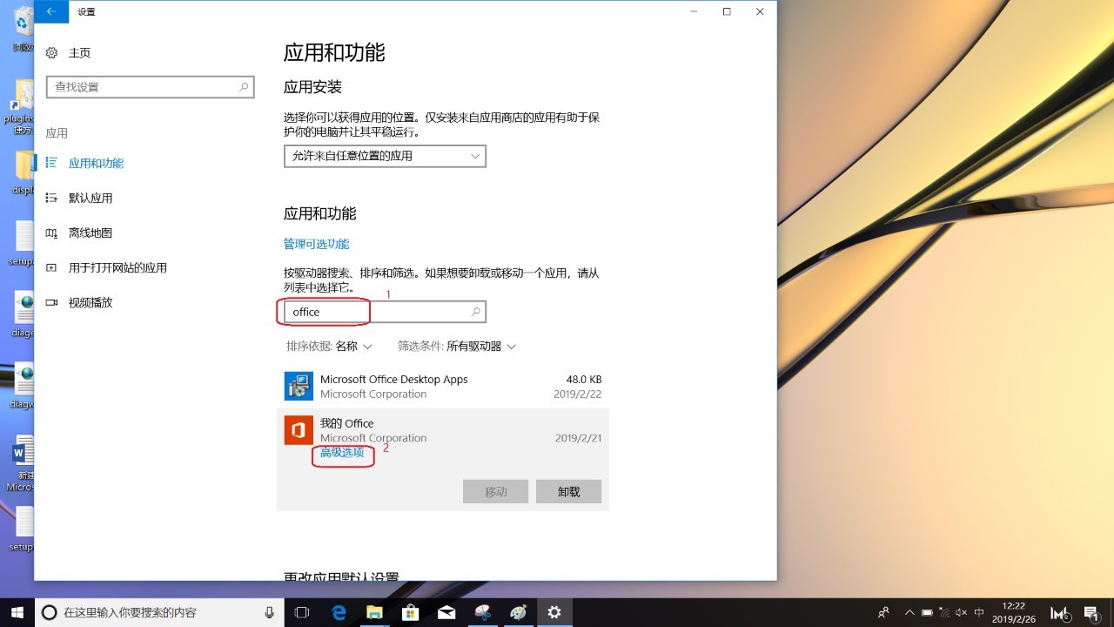The width and height of the screenshot is (1114, 627).
Task: Open File Explorer from the taskbar
Action: tap(374, 612)
